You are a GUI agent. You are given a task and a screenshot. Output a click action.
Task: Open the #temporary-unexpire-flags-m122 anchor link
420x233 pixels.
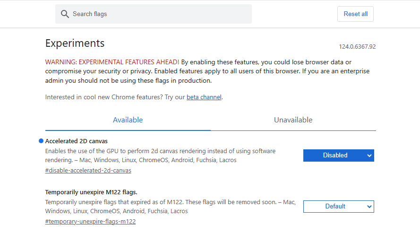[90, 222]
